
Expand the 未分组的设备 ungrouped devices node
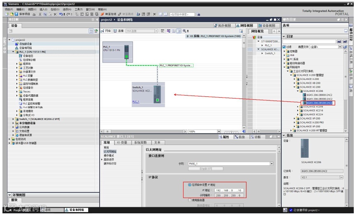tap(13, 123)
